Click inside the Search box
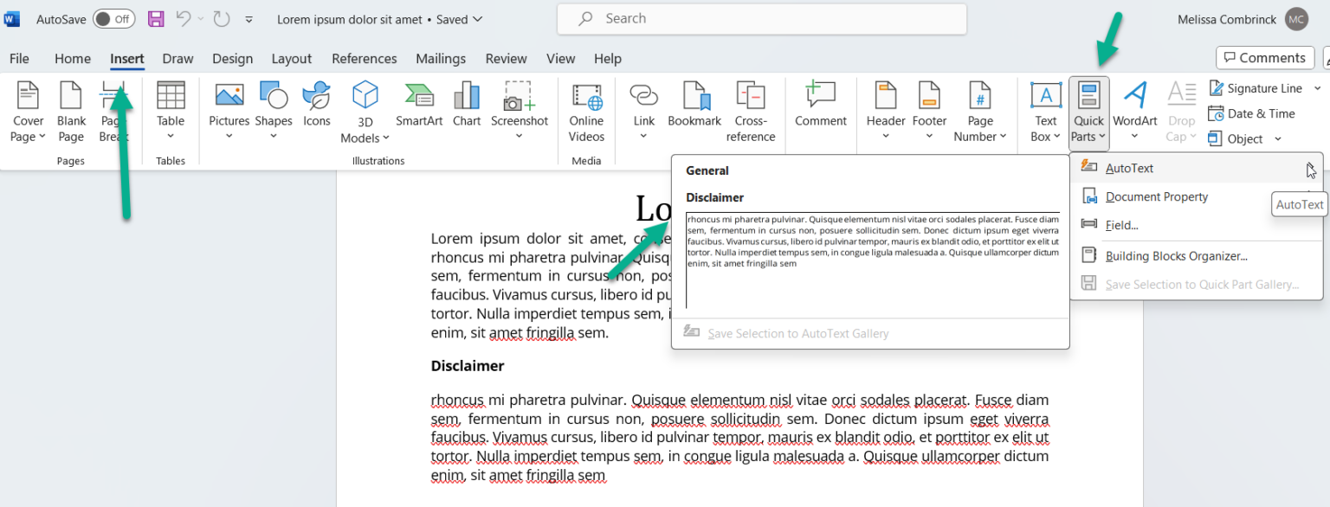 [x=761, y=18]
